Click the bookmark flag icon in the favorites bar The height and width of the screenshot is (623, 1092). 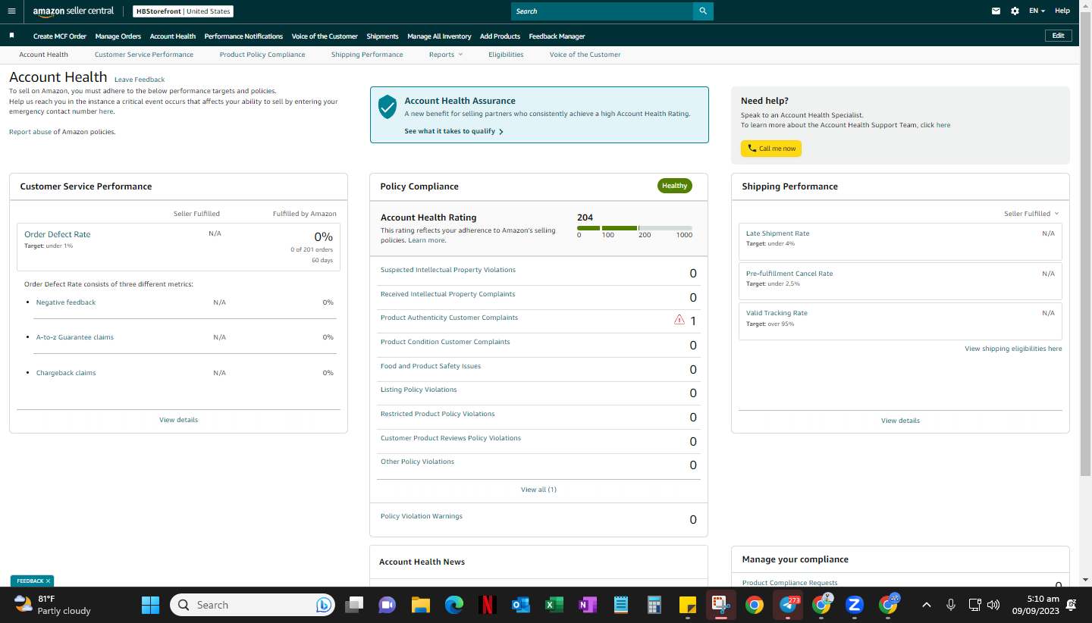[11, 36]
